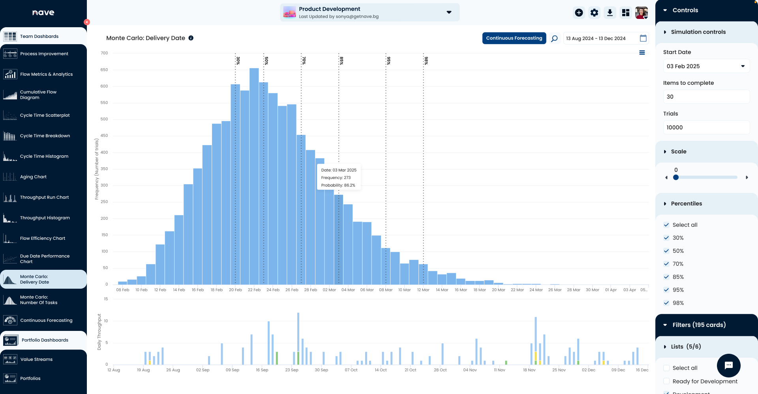Open the chart export download options
Screen dimensions: 758x394
tap(610, 12)
